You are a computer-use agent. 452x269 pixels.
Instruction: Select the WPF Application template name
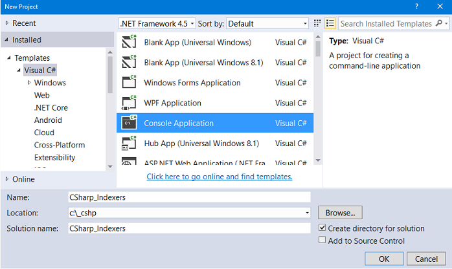(x=172, y=103)
